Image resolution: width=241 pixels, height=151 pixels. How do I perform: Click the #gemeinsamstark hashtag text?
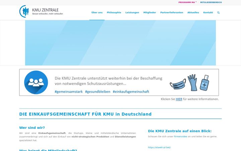[x=69, y=92]
